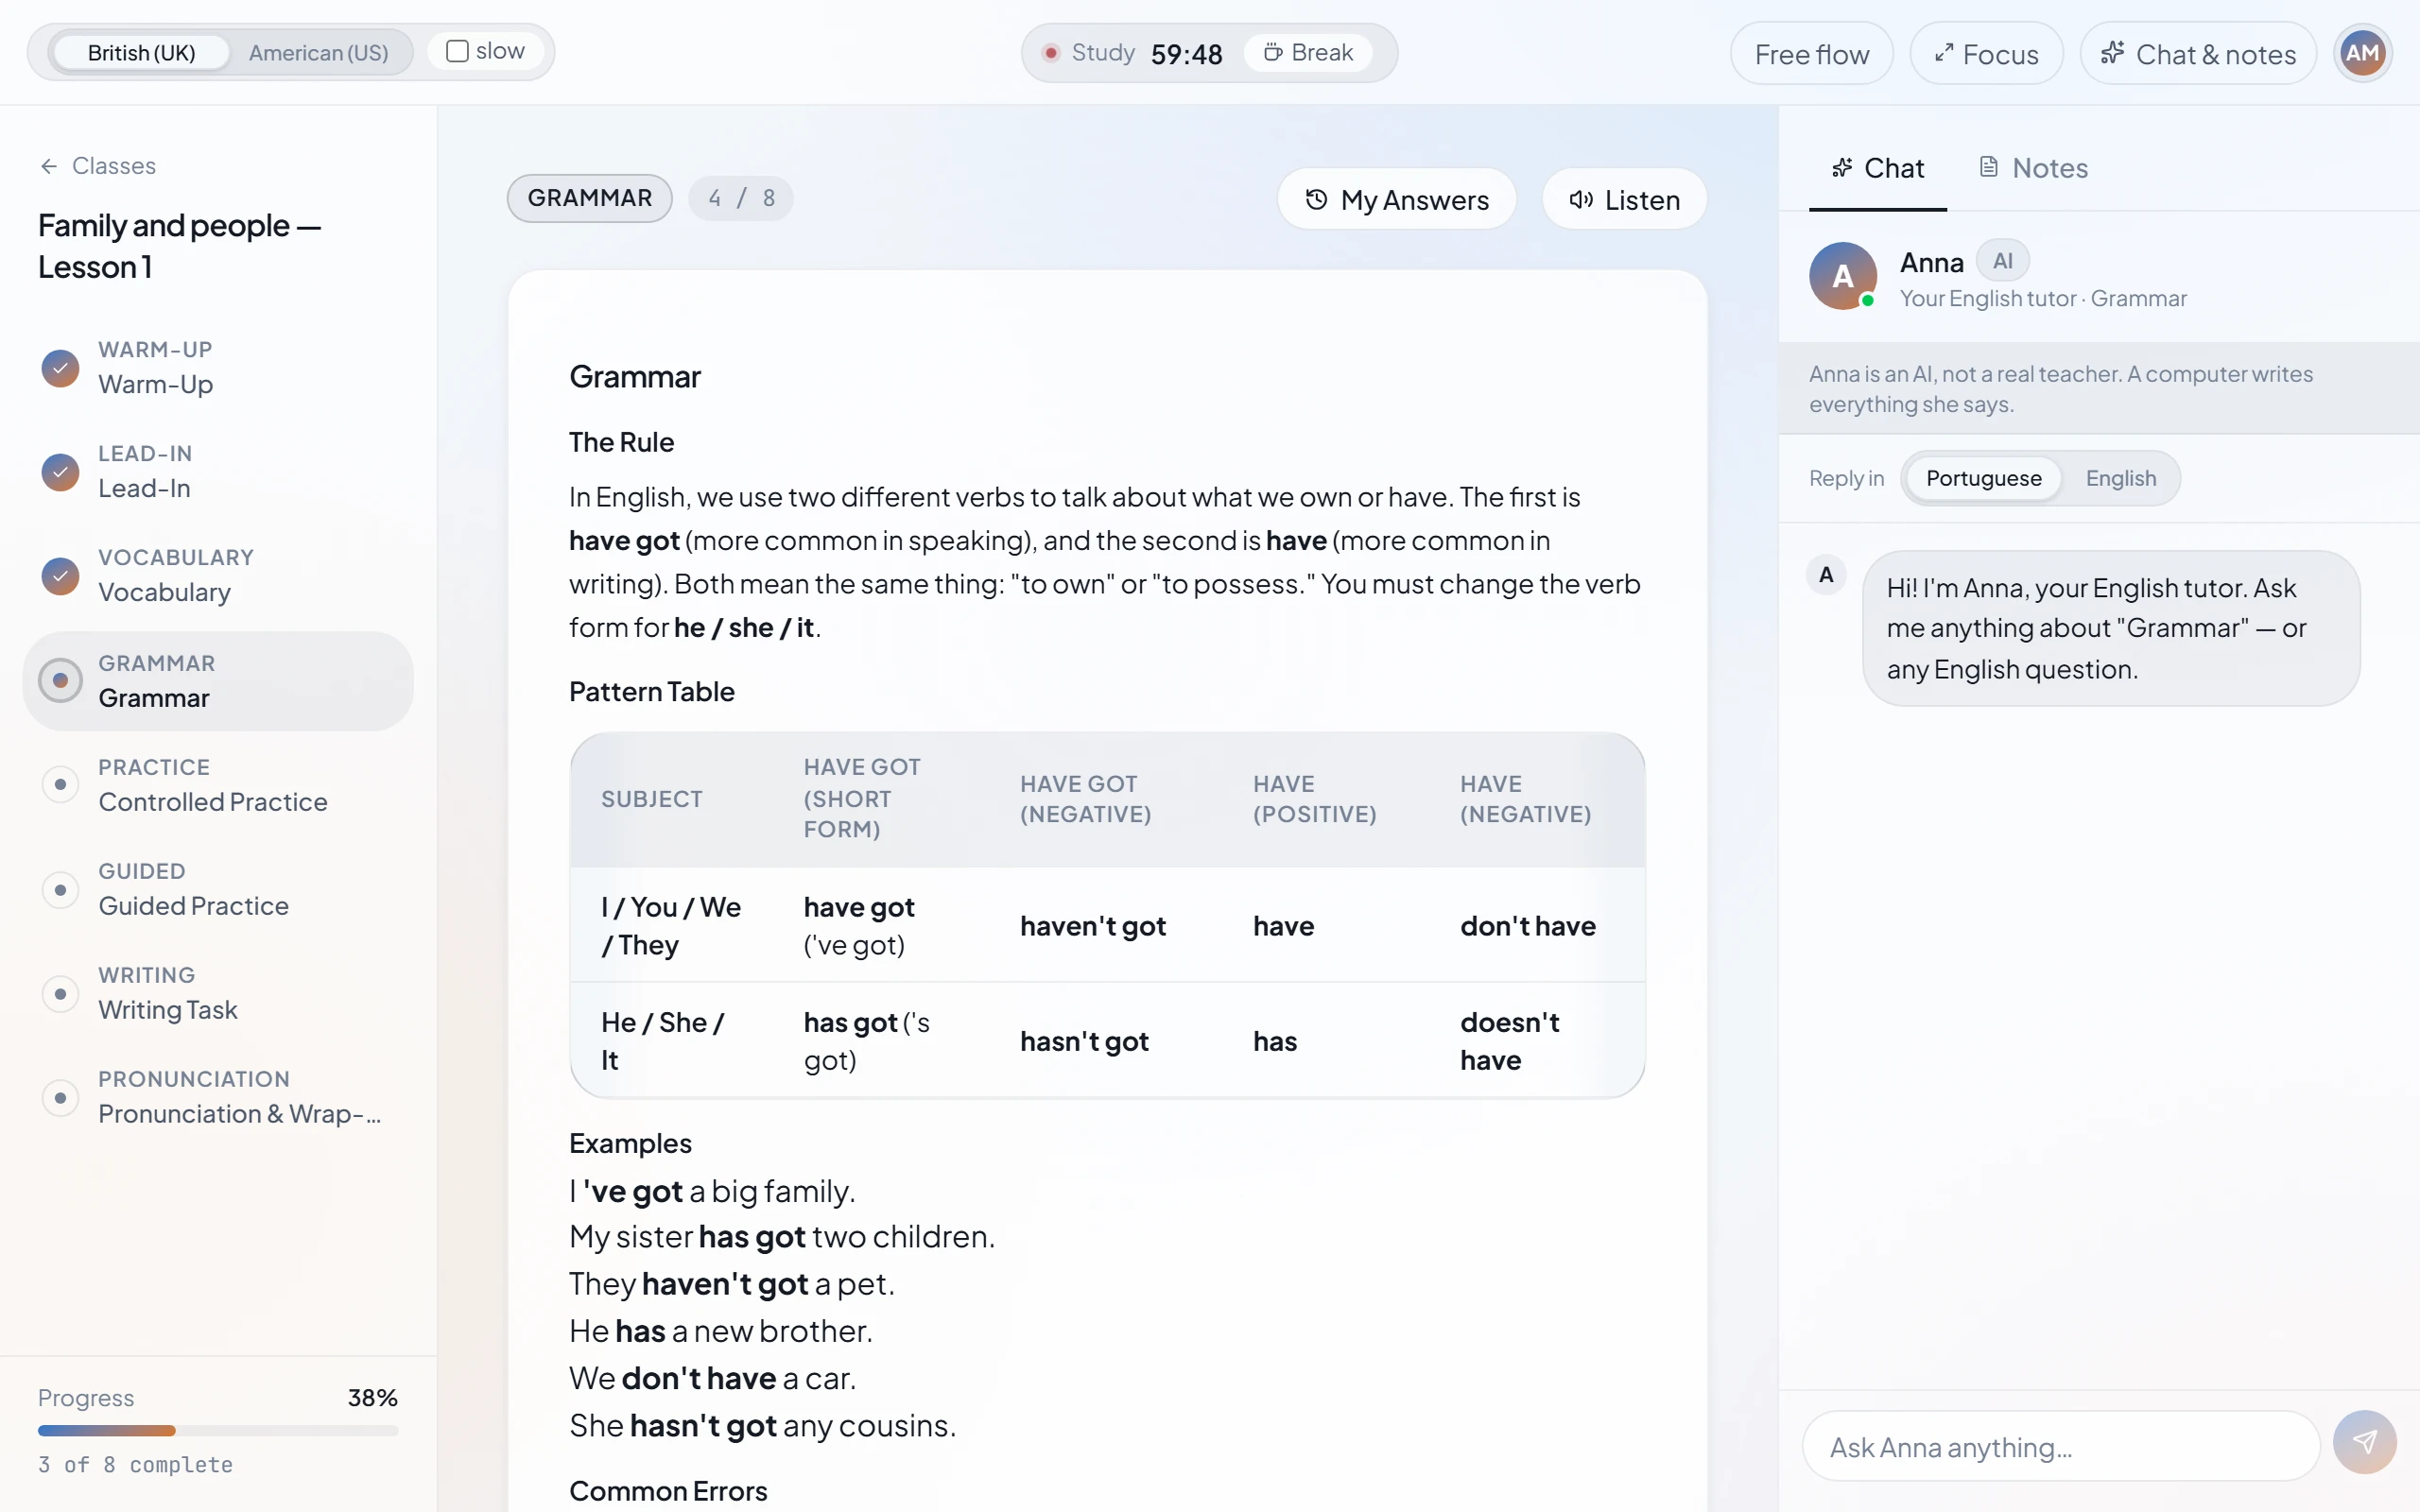Toggle the Chat & notes panel
Image resolution: width=2420 pixels, height=1512 pixels.
click(2198, 54)
